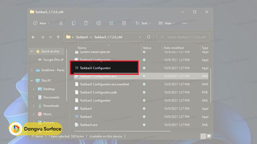Expand the OneDrive - Personal node

(31, 70)
